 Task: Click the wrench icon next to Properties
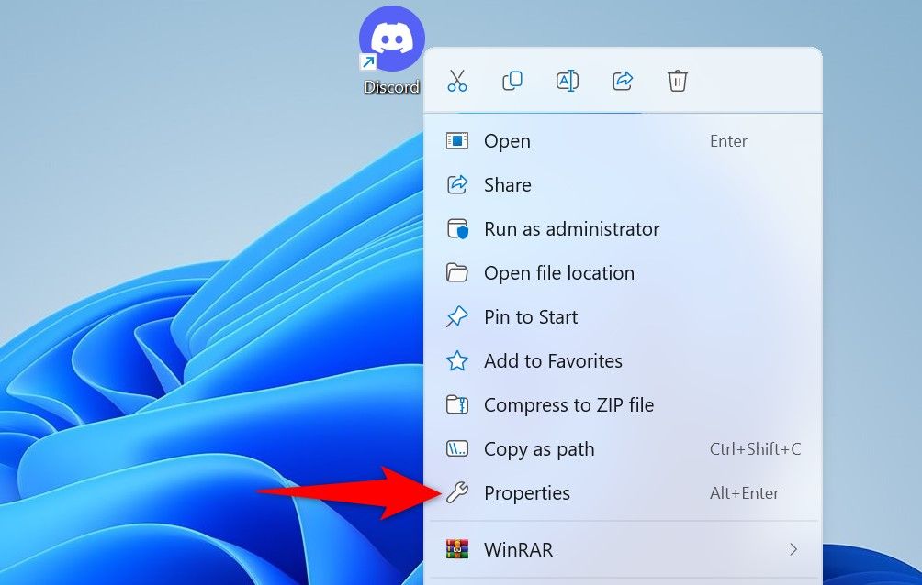pyautogui.click(x=460, y=492)
